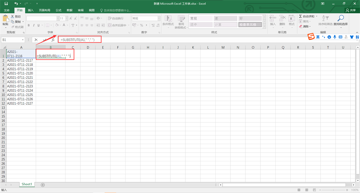This screenshot has width=360, height=193.
Task: Click the Paste (粘贴) icon
Action: [x=5, y=19]
